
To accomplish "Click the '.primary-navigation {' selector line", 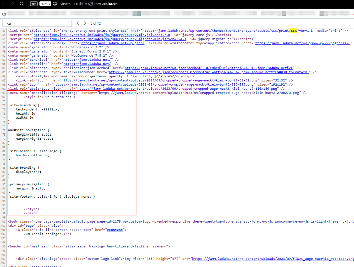I will (x=29, y=184).
